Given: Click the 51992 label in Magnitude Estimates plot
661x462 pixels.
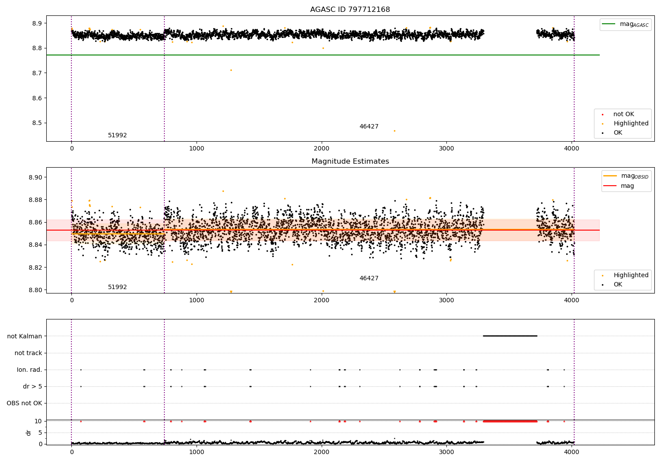Looking at the screenshot, I should (x=117, y=287).
